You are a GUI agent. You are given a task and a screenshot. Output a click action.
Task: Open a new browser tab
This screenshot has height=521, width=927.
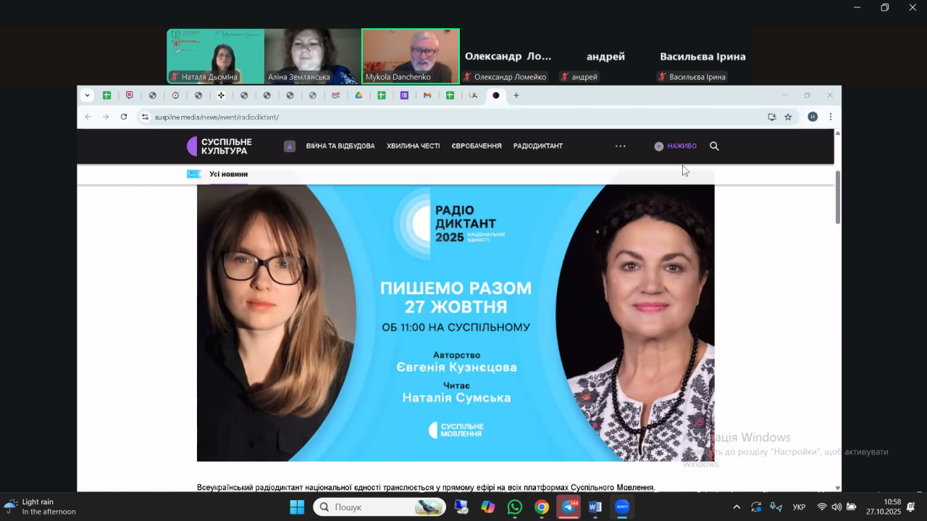coord(516,95)
